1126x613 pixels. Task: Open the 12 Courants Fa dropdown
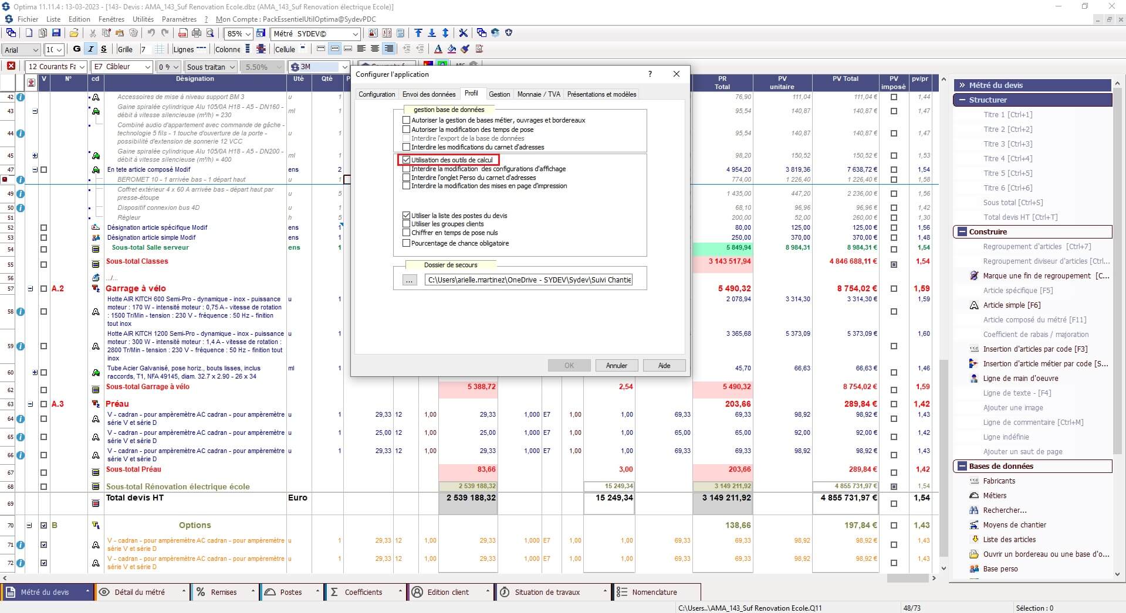coord(82,67)
